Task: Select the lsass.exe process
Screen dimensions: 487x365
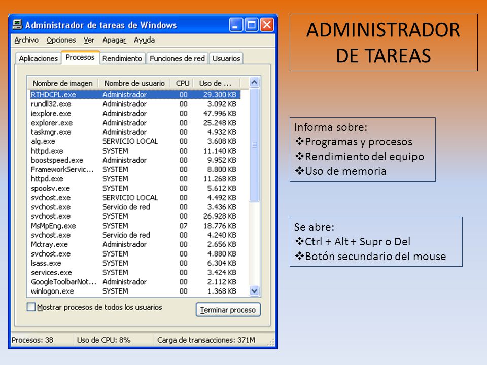Action: click(135, 263)
